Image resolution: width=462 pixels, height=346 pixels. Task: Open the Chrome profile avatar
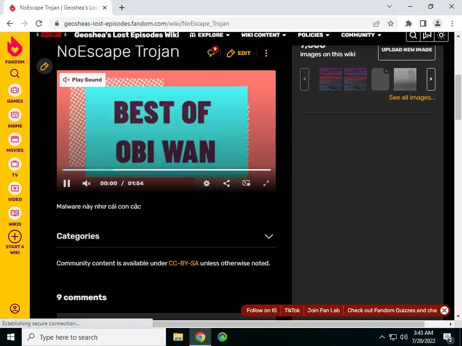[x=438, y=23]
